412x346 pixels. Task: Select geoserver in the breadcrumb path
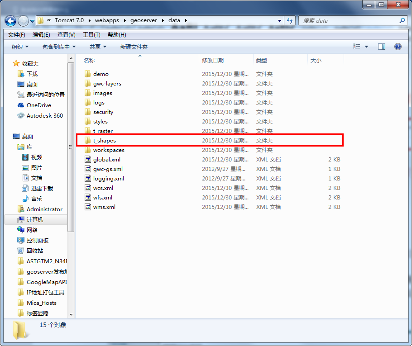[x=144, y=20]
